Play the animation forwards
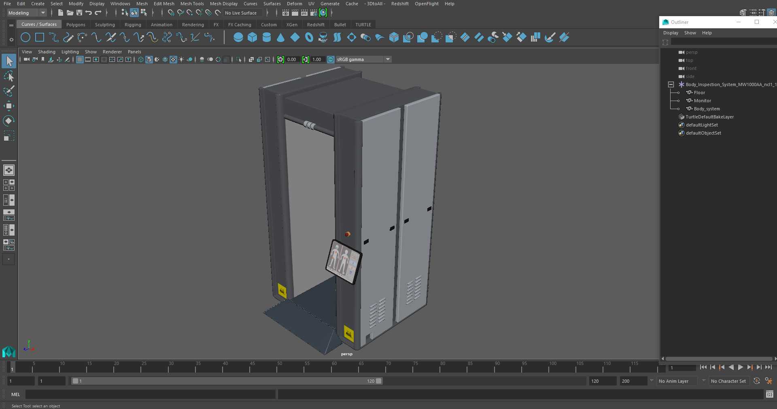The height and width of the screenshot is (409, 777). pyautogui.click(x=741, y=367)
